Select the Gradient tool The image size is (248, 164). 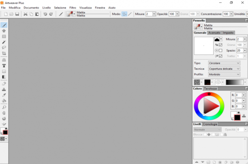click(x=4, y=77)
